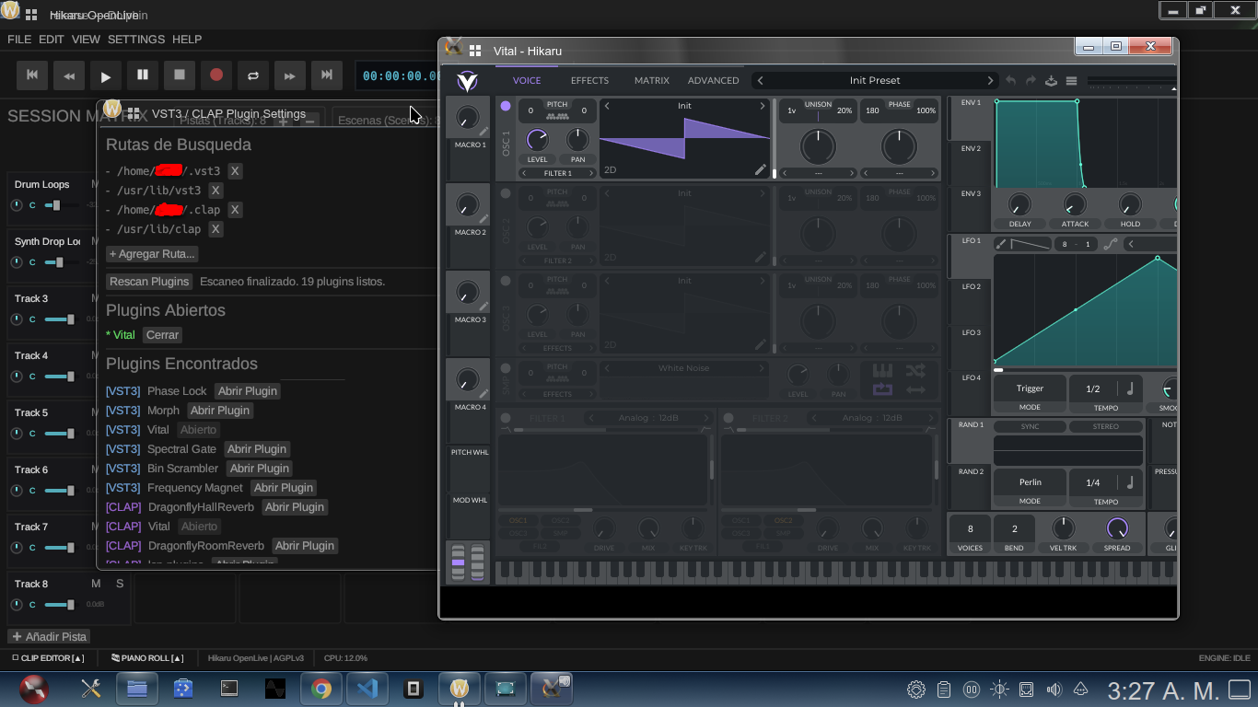Click Vital's redo arrow
1258x707 pixels.
[x=1031, y=81]
